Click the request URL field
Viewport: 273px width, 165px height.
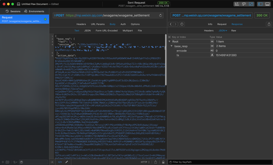pyautogui.click(x=108, y=15)
